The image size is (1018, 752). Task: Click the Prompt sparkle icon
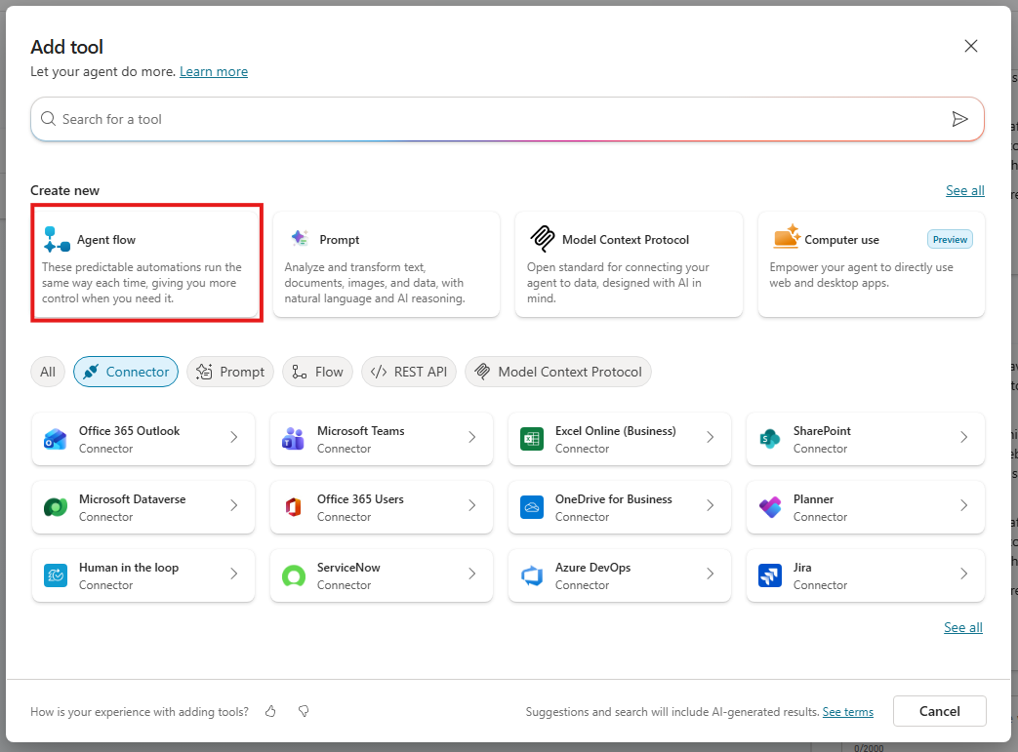pos(300,238)
